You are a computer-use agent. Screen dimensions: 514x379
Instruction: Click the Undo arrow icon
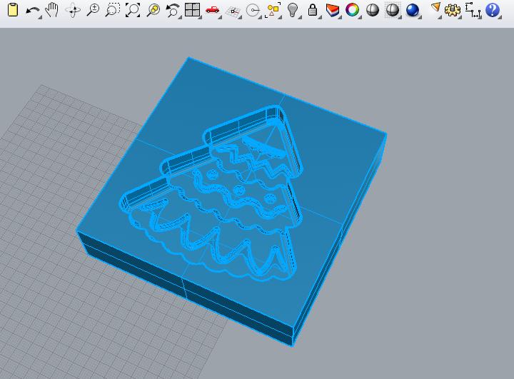click(x=33, y=11)
